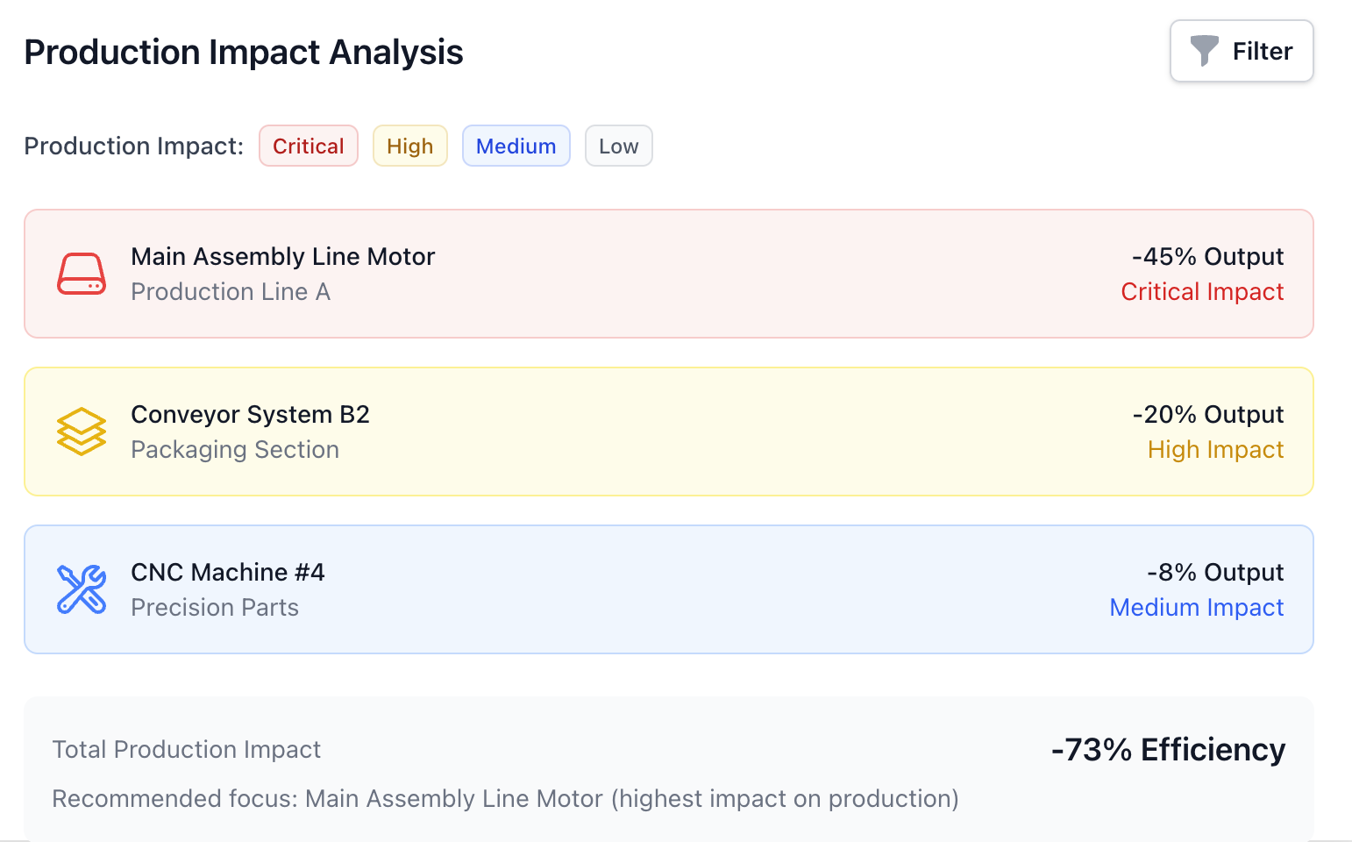The image size is (1352, 842).
Task: Click the CNC Machine #4 title
Action: [228, 572]
